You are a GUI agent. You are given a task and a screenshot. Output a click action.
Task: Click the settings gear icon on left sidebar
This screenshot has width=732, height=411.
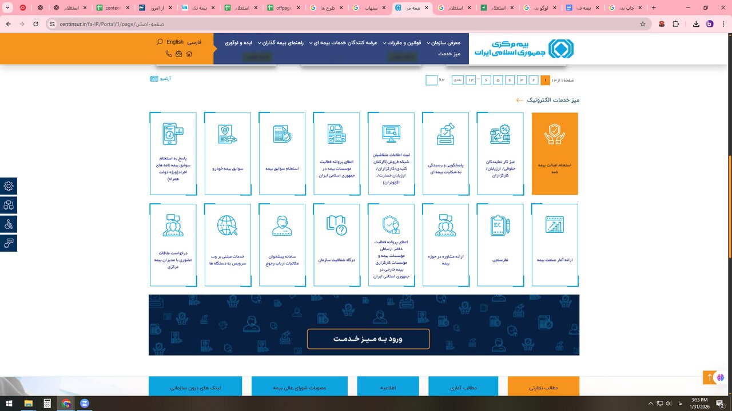click(9, 186)
